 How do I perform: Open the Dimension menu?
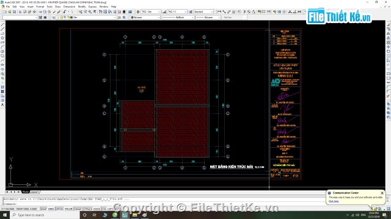[69, 7]
